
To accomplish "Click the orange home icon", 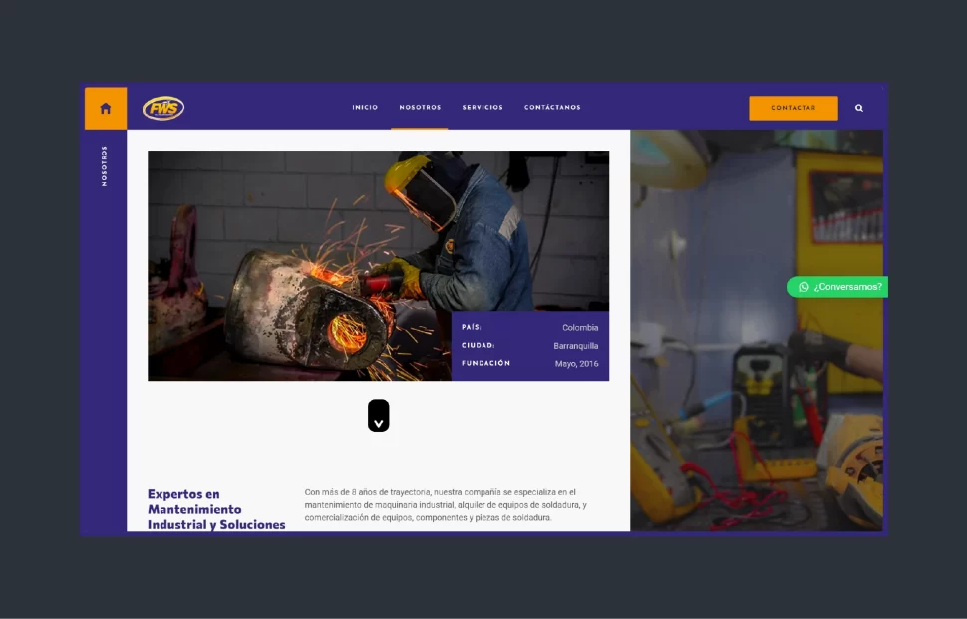I will click(106, 108).
